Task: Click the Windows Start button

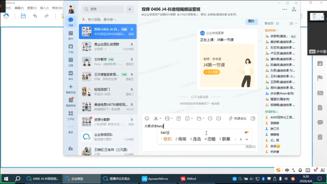Action: (6, 179)
